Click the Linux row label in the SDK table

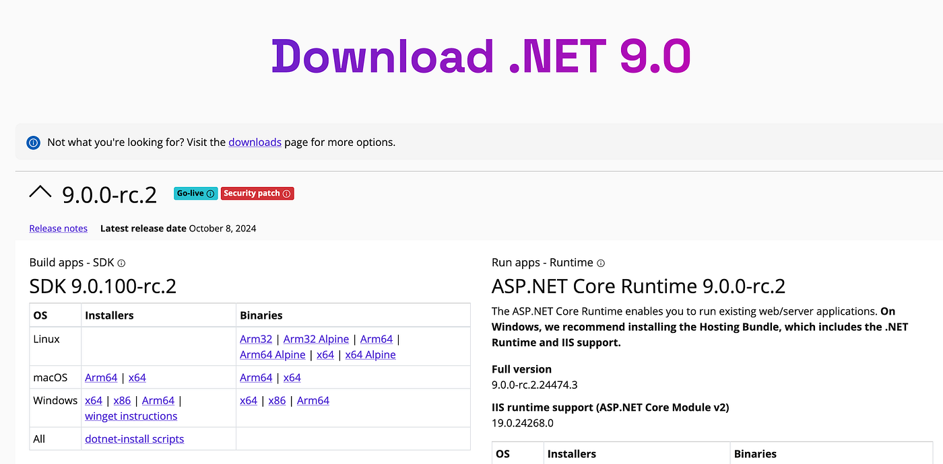46,340
